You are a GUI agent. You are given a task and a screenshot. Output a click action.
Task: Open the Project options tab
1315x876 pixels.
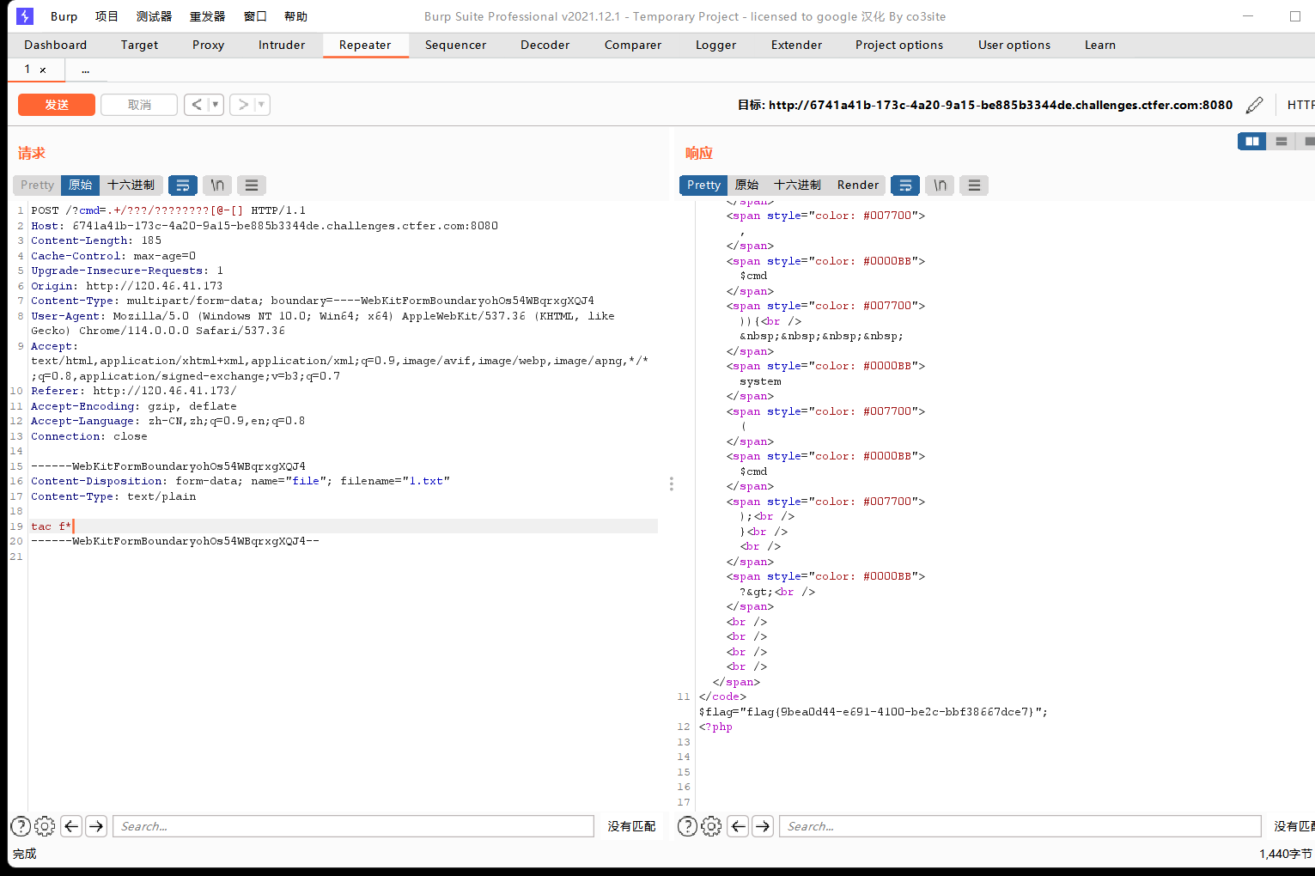(899, 45)
